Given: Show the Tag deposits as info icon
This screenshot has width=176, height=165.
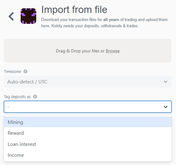Looking at the screenshot, I should click(35, 96).
